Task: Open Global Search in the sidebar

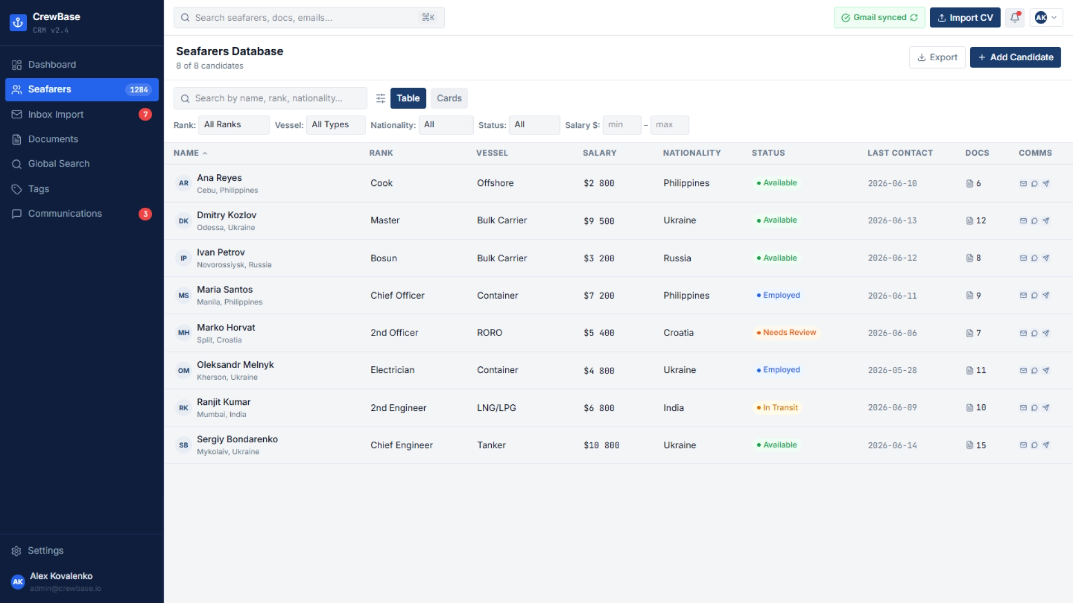Action: [x=82, y=164]
